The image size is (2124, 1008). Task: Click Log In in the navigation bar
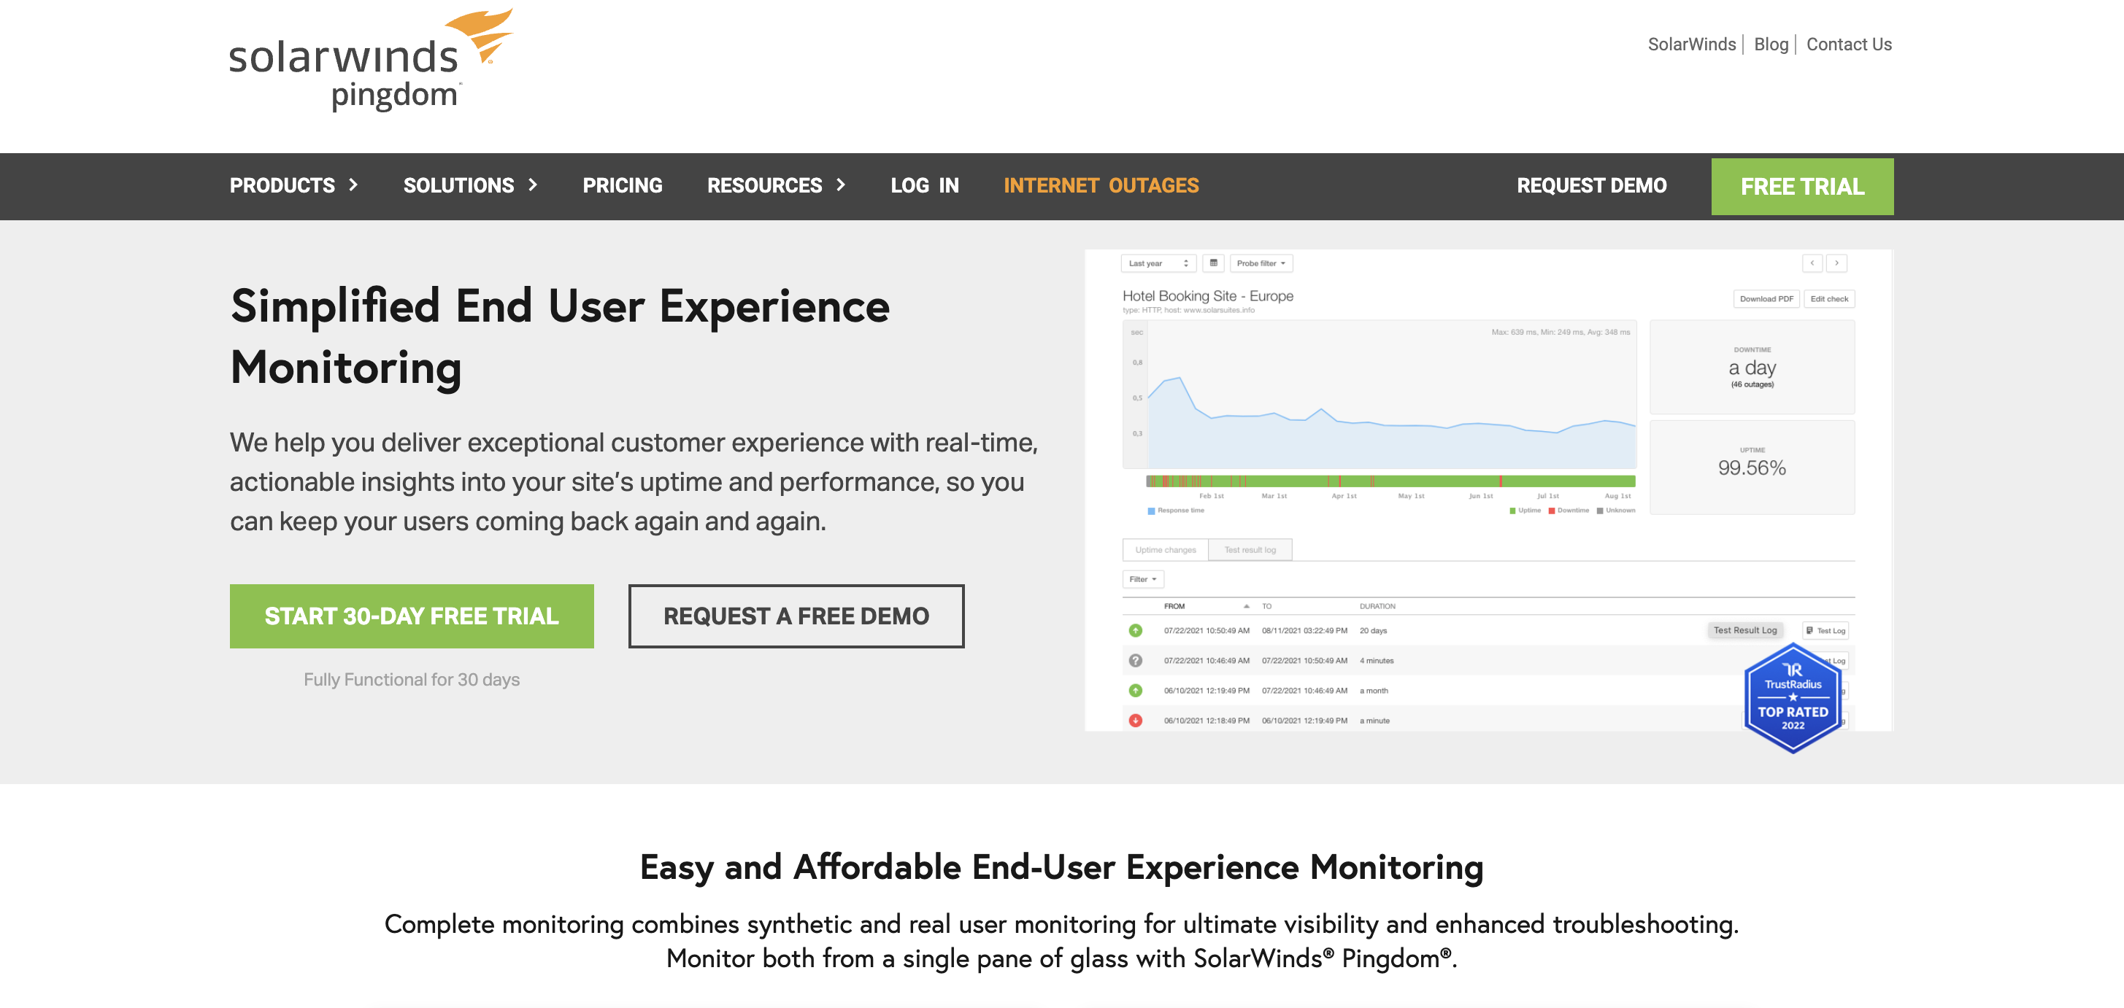[x=924, y=185]
